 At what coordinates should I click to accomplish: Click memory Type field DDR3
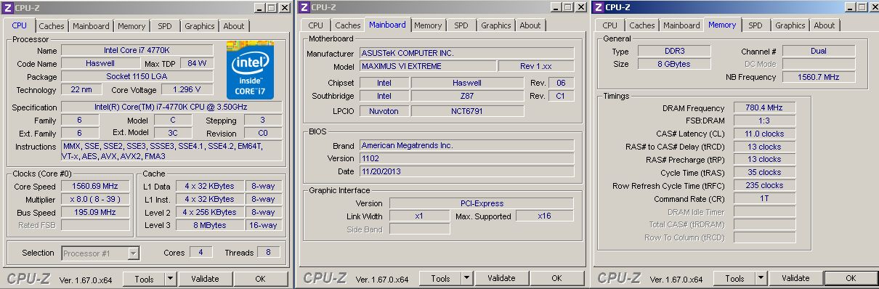[x=673, y=52]
